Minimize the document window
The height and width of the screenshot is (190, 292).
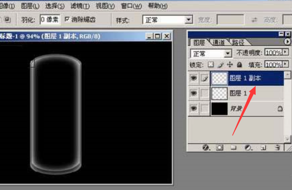[149, 36]
